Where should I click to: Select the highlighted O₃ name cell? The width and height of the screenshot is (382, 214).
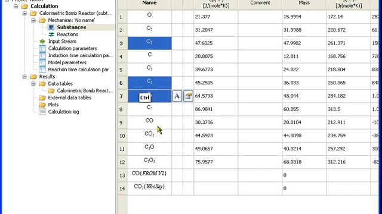pos(149,43)
